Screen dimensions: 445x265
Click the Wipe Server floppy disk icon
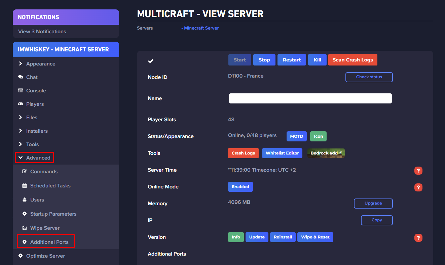[25, 228]
